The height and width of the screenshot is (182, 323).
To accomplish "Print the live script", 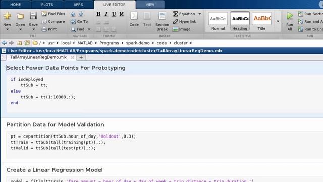I will [49, 29].
